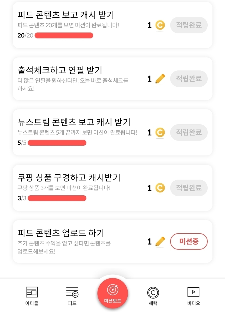This screenshot has width=225, height=312.
Task: Open the 혜택 benefits coin icon
Action: pyautogui.click(x=153, y=292)
